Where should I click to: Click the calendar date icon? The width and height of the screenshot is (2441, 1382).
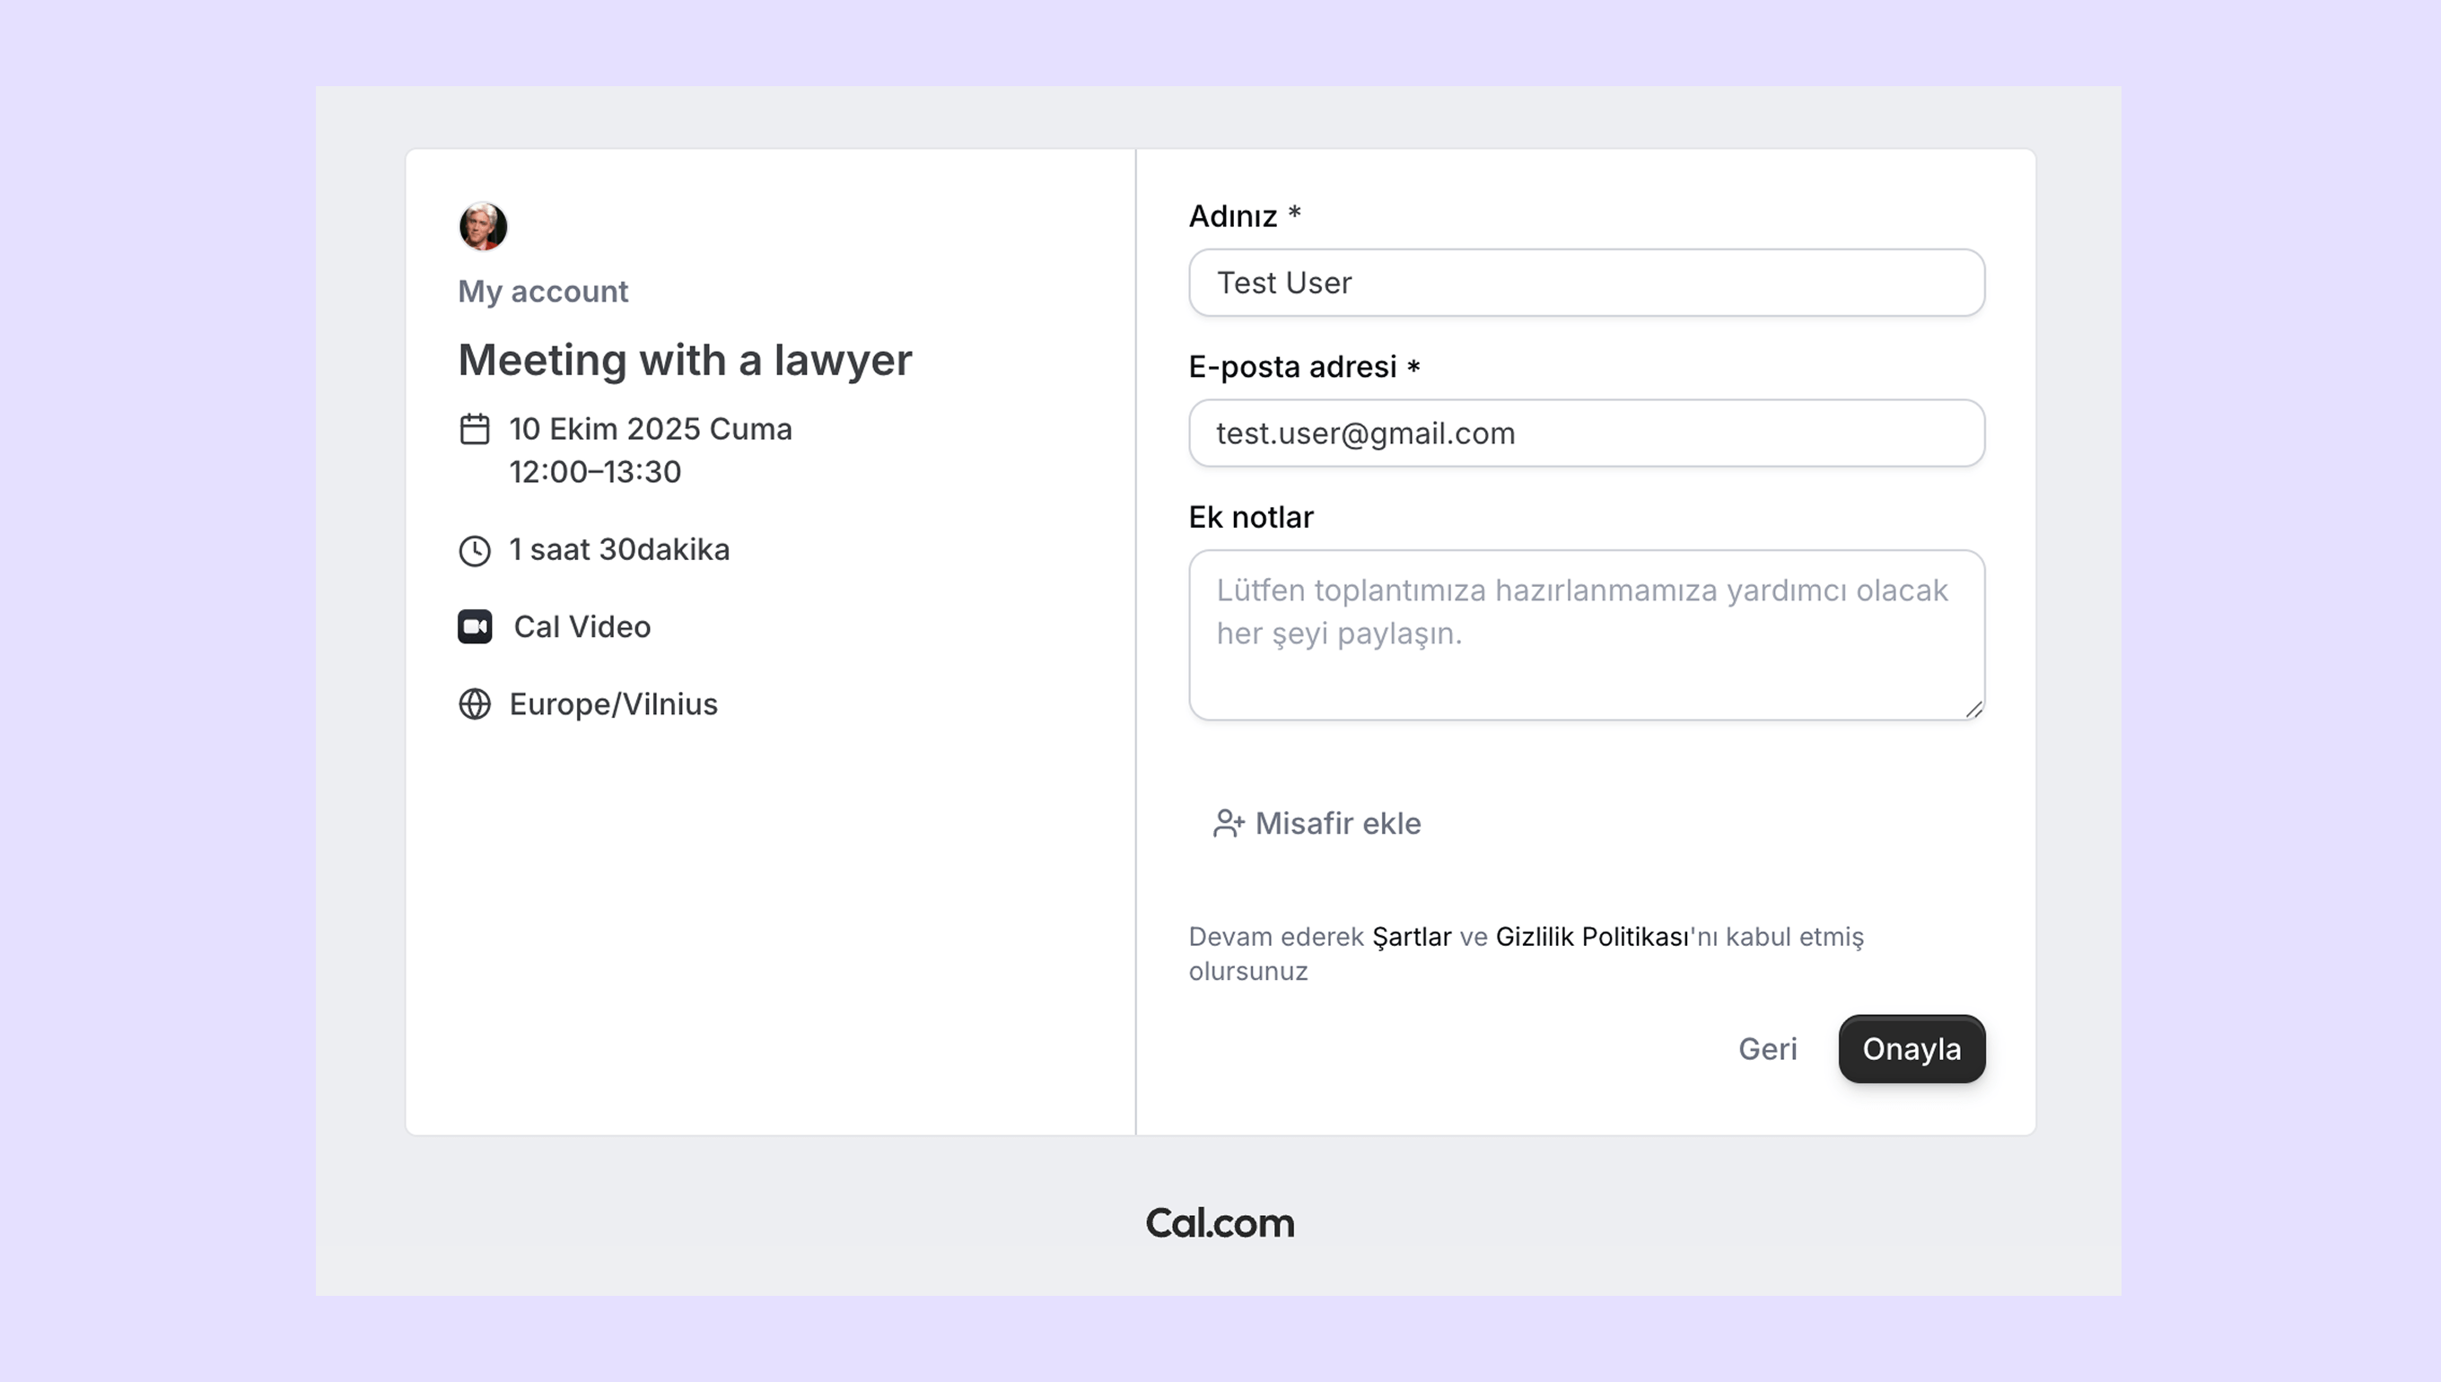(475, 429)
